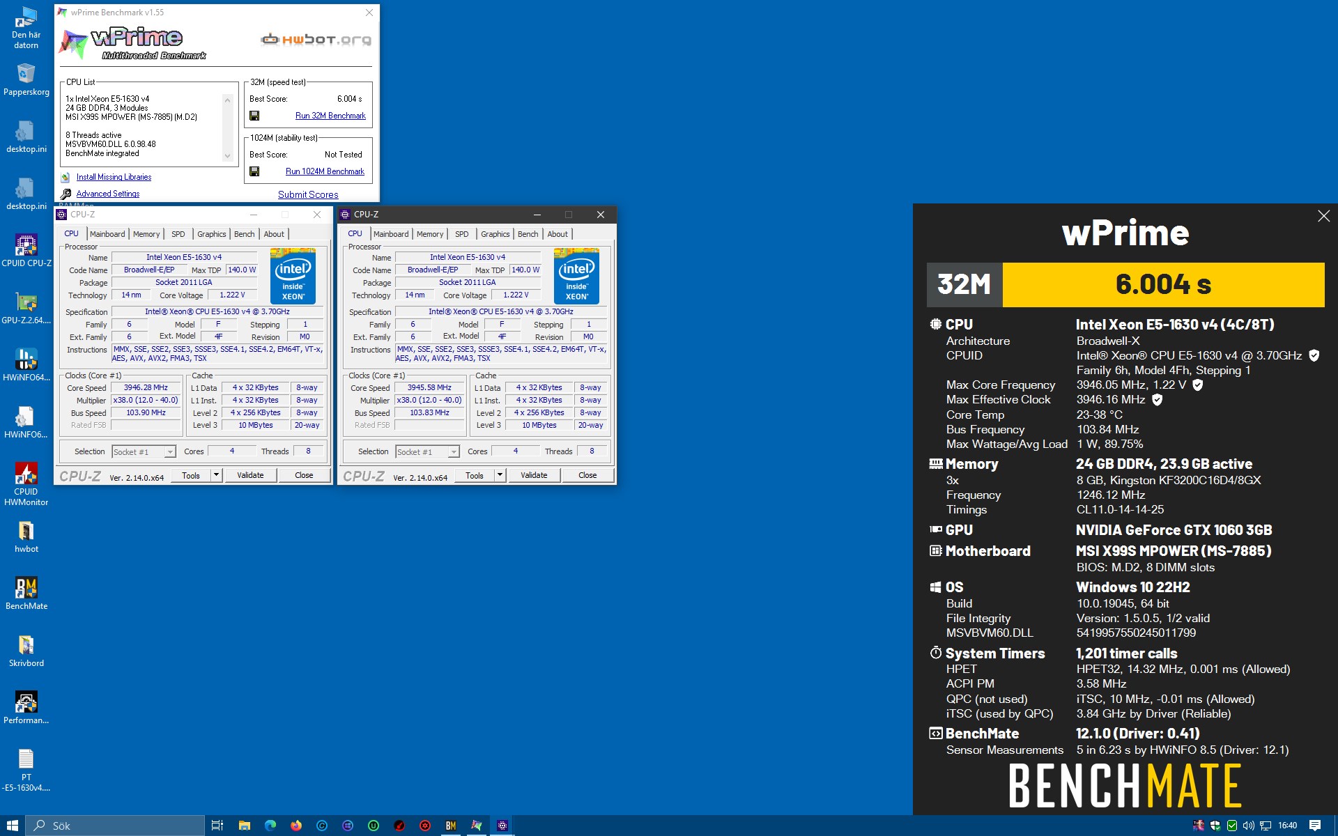Expand Tools dropdown arrow in left CPU-Z
This screenshot has width=1338, height=836.
point(216,475)
